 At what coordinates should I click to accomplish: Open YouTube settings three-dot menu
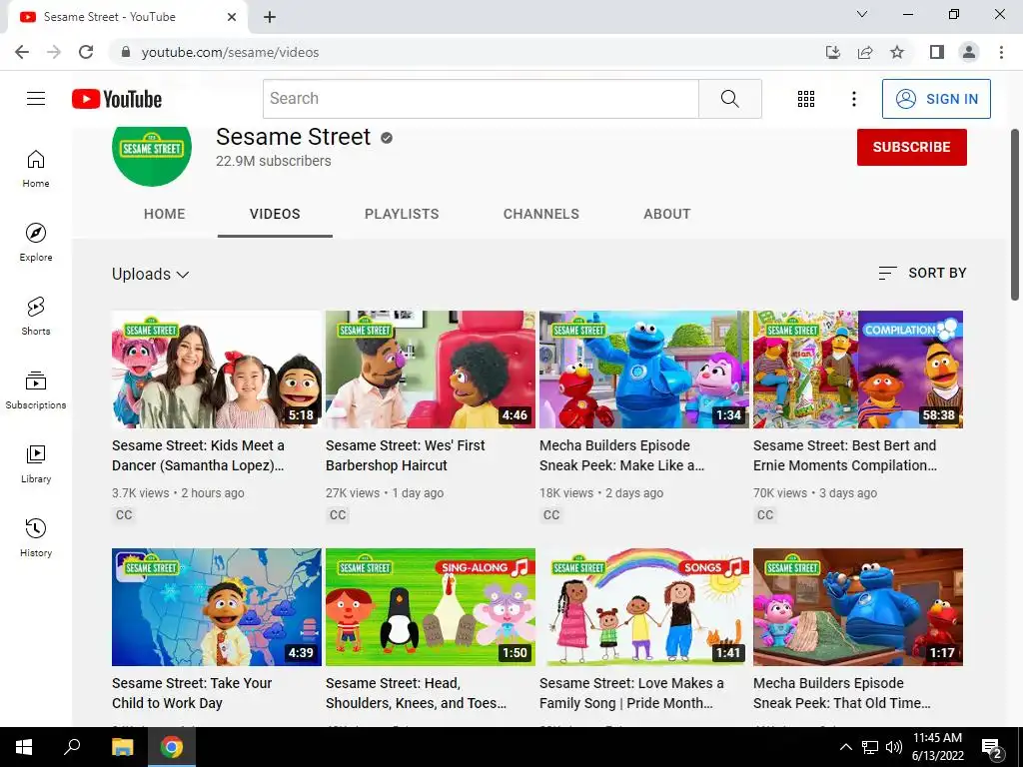tap(853, 99)
